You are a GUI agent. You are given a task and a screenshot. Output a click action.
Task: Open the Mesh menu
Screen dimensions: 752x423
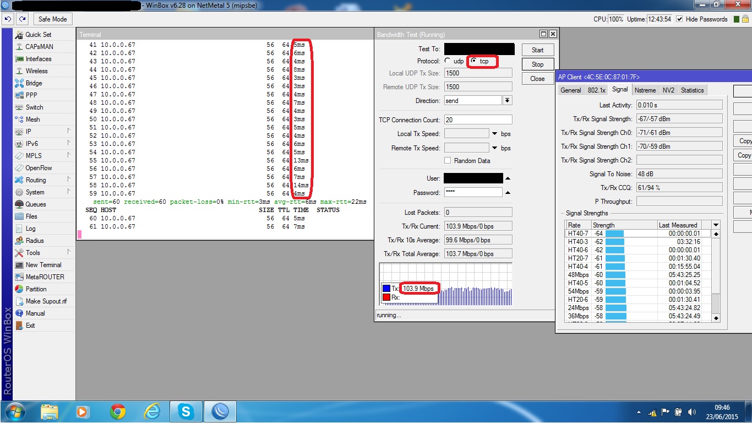(32, 120)
